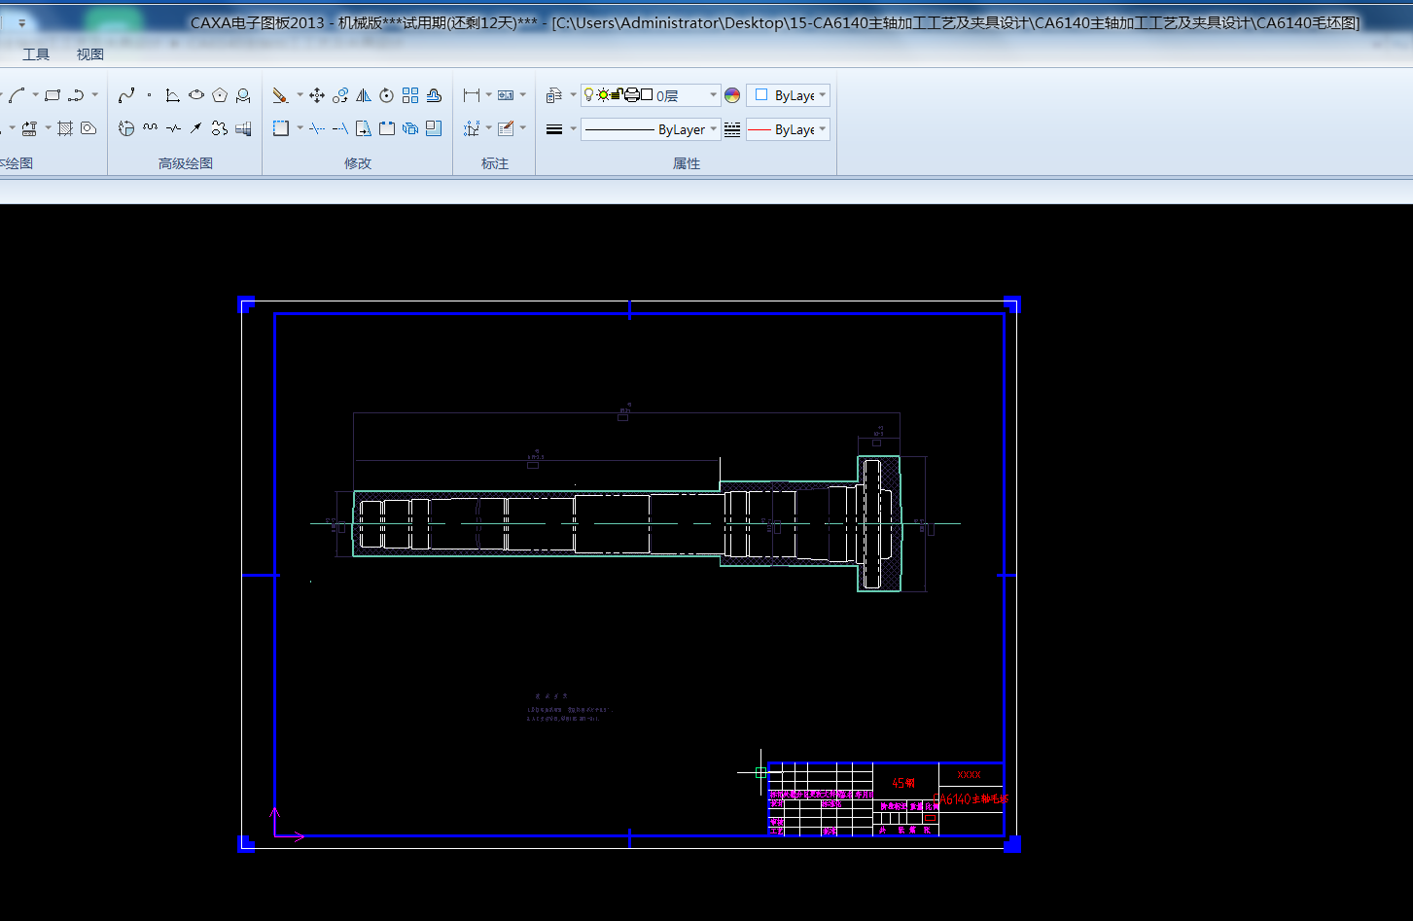
Task: Open the 工具 menu tab
Action: (36, 54)
